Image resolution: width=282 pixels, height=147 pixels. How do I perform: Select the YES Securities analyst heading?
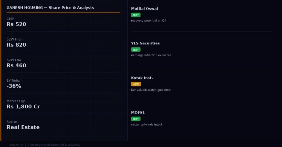point(145,43)
